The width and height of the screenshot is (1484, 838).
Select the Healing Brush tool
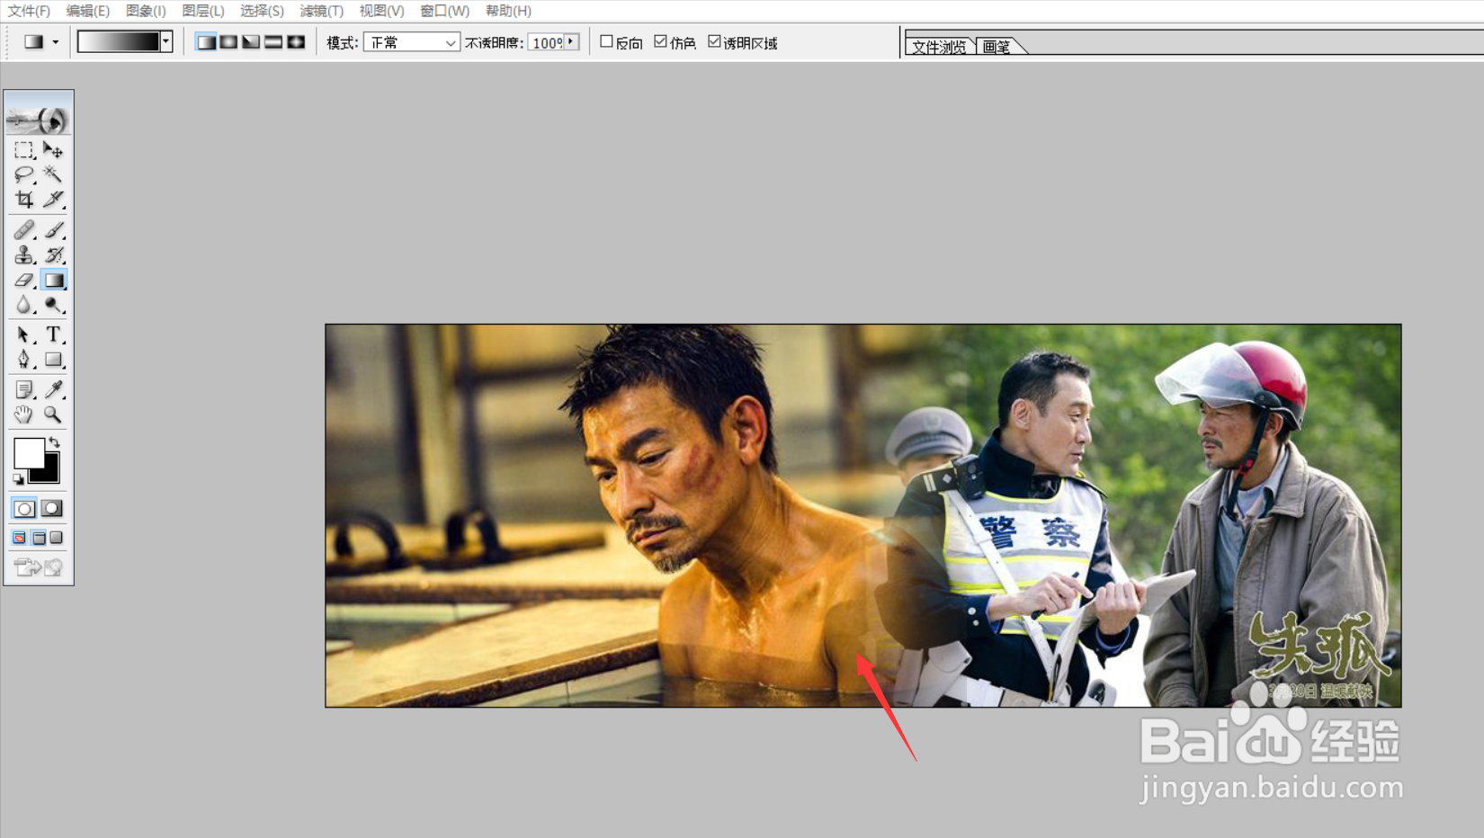tap(24, 230)
